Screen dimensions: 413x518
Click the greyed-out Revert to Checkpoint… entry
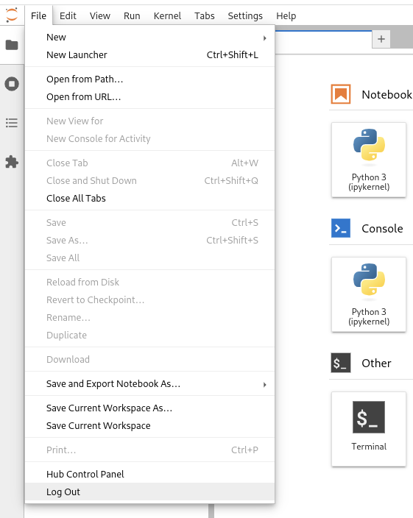tap(149, 299)
